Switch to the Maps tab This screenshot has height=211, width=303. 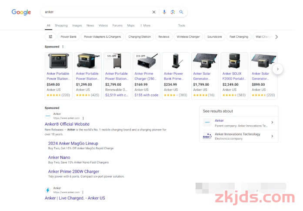[x=131, y=26]
